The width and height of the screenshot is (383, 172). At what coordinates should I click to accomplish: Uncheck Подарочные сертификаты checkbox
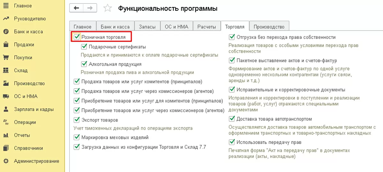pos(84,47)
